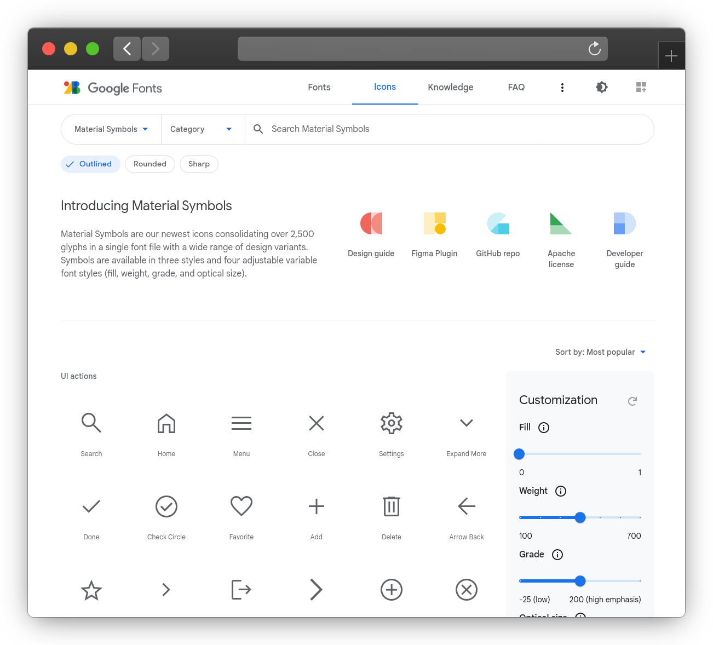
Task: Show Grade info tooltip icon
Action: pyautogui.click(x=557, y=555)
